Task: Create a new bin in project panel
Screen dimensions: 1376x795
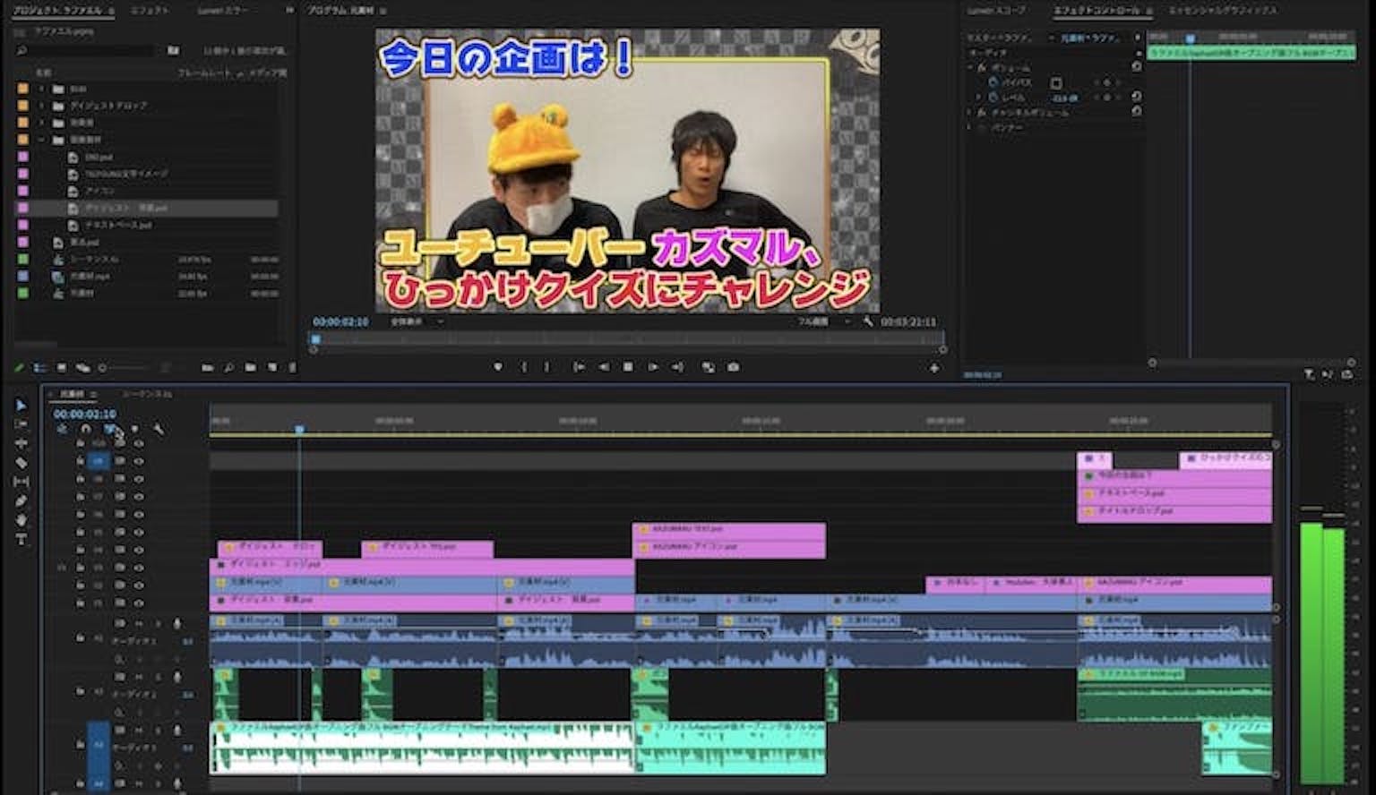Action: pos(250,368)
